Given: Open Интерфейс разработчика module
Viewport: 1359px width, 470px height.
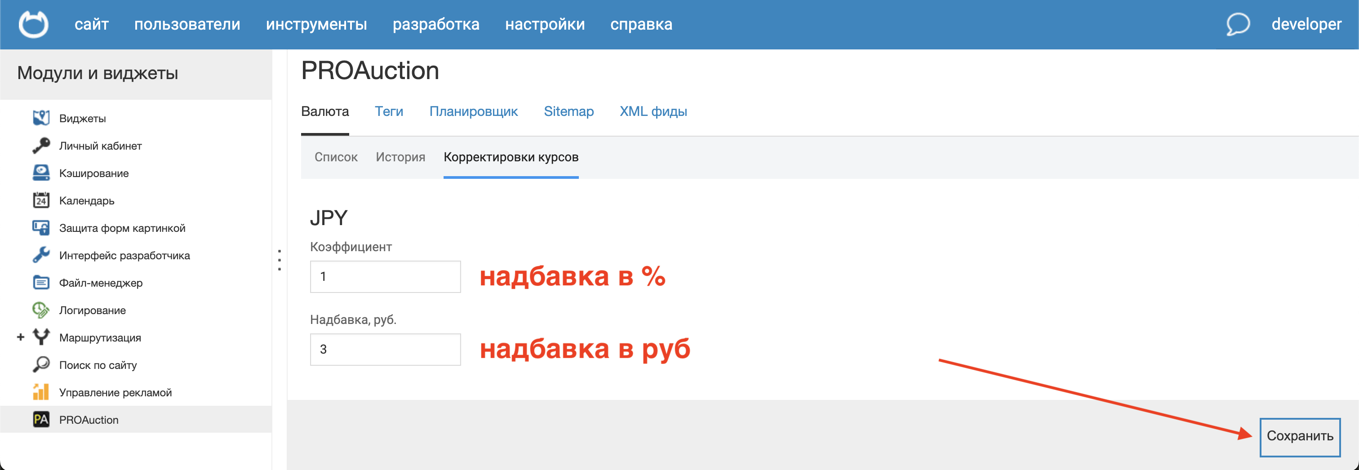Looking at the screenshot, I should (x=124, y=255).
